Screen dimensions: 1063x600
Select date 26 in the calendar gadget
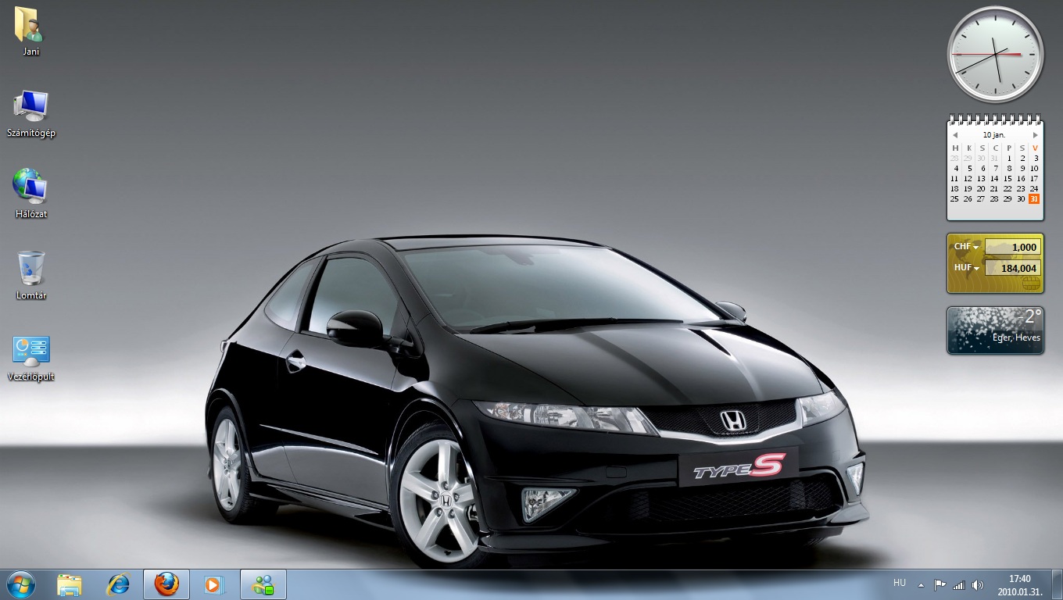coord(968,198)
